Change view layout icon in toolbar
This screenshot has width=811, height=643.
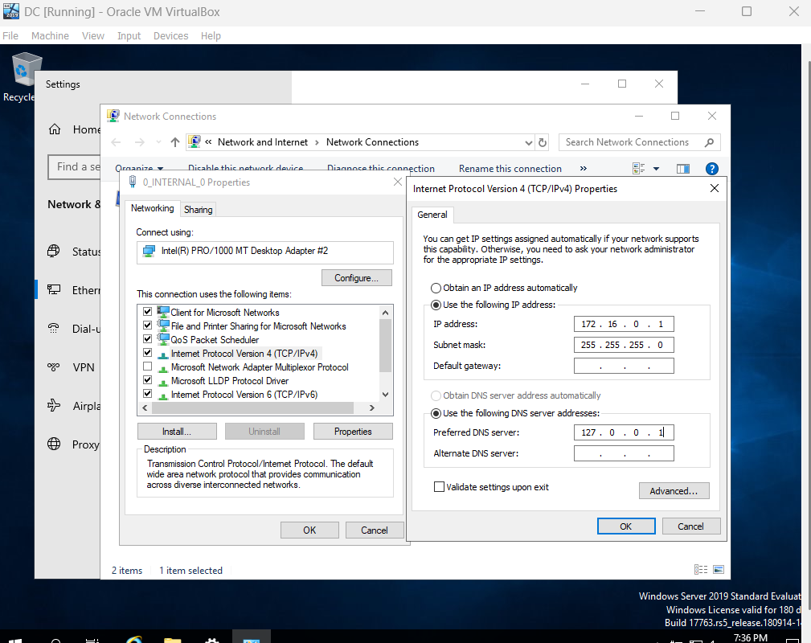tap(639, 169)
